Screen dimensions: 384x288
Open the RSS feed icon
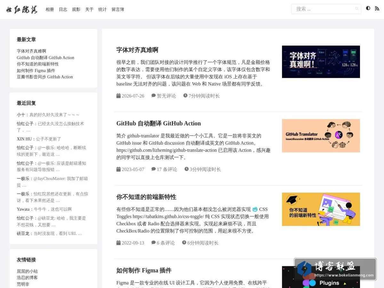tap(377, 8)
